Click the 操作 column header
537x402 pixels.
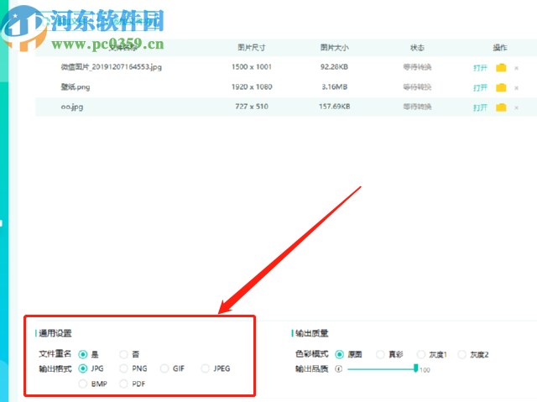pyautogui.click(x=500, y=48)
